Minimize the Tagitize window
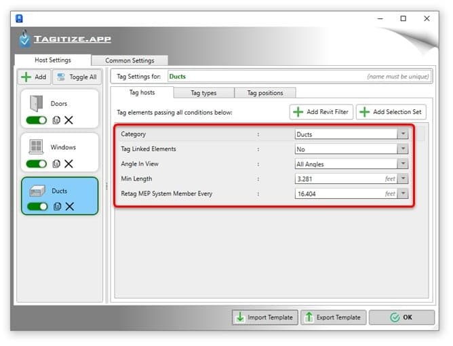This screenshot has width=453, height=346. pos(380,18)
